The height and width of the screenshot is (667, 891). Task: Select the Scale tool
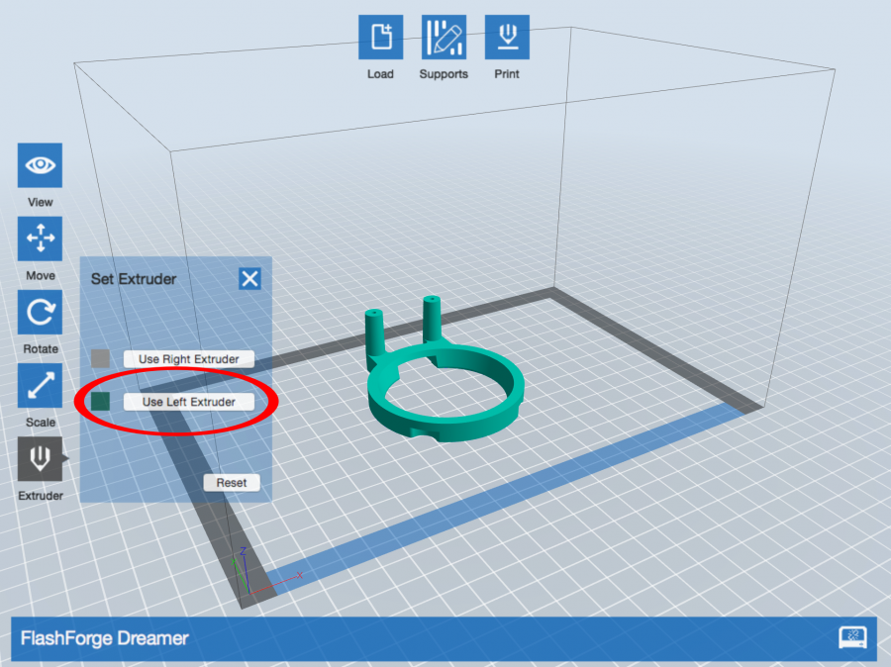(40, 385)
